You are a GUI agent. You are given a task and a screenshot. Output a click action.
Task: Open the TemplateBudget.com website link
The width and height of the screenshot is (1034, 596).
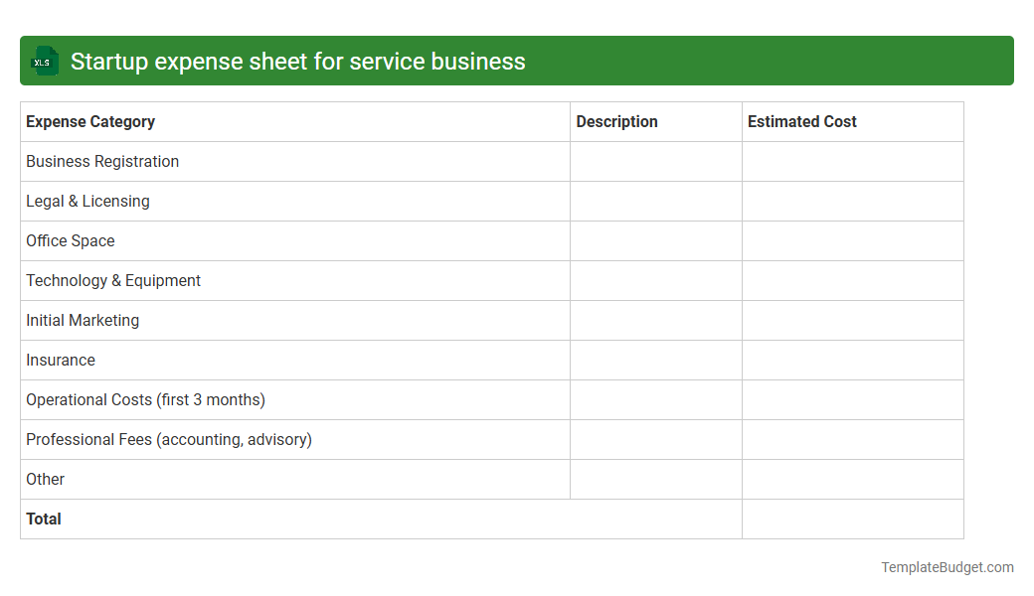click(x=947, y=567)
